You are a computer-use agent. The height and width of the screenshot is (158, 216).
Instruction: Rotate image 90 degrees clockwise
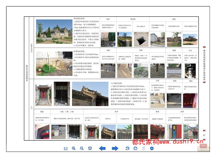pyautogui.click(x=135, y=148)
